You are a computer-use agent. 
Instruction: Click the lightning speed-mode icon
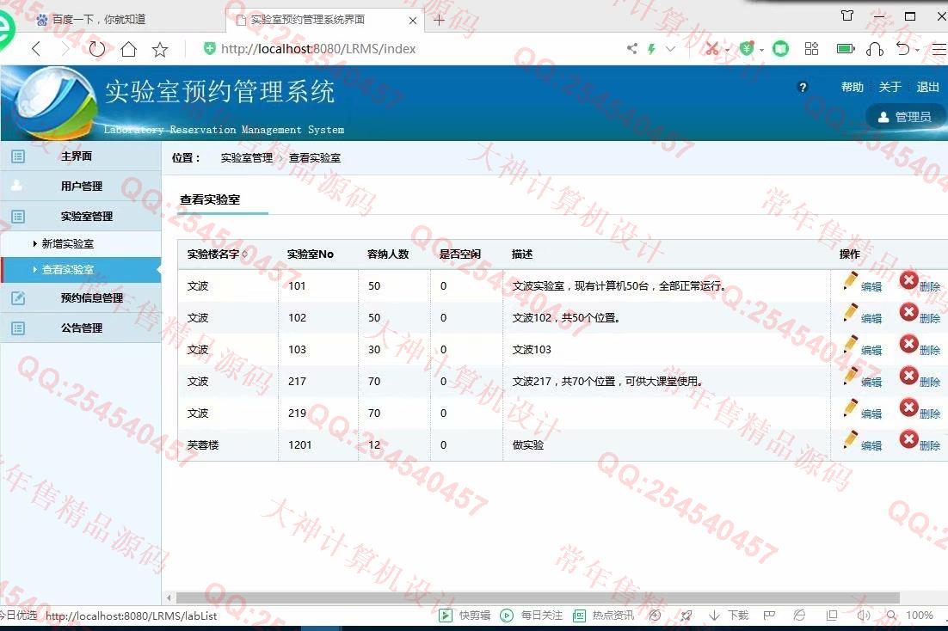651,49
